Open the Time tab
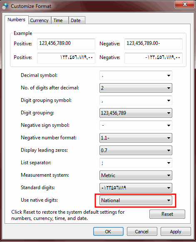This screenshot has width=196, height=242. (60, 20)
